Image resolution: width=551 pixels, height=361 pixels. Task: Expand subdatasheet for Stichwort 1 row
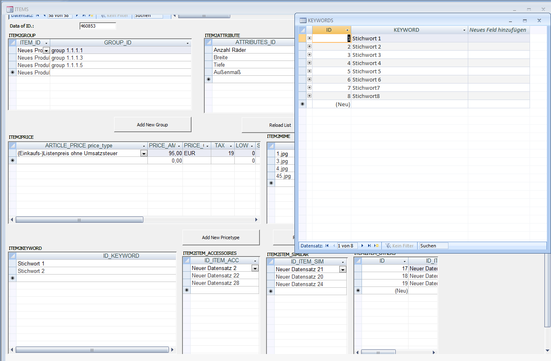click(x=309, y=38)
